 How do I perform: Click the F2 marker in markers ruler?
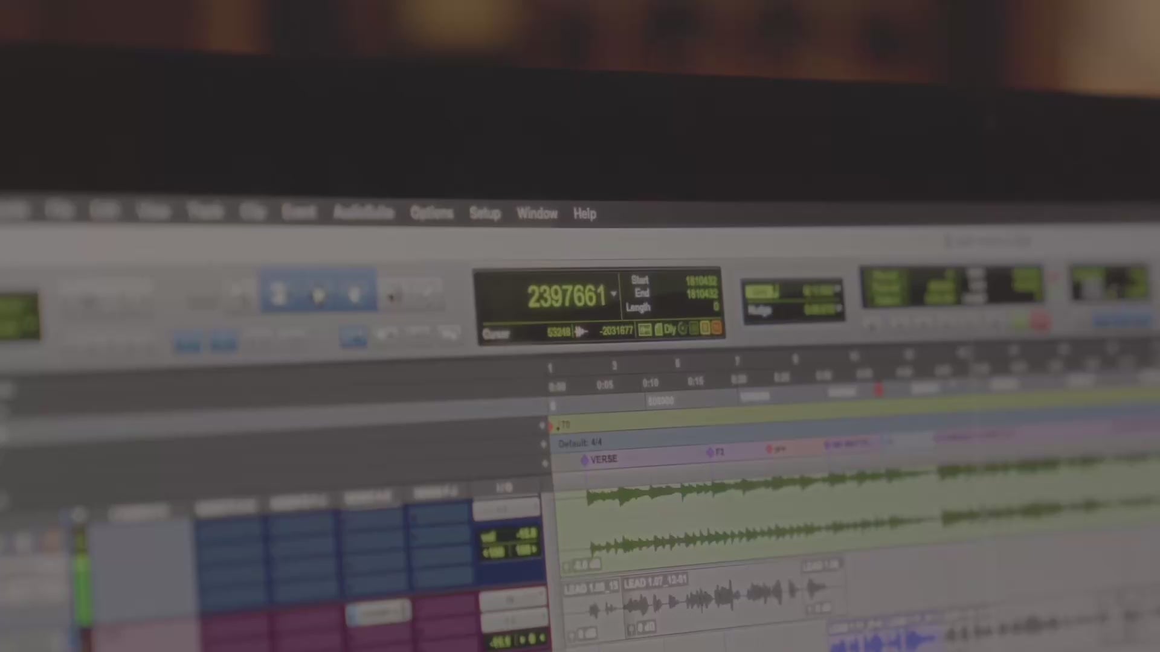click(x=715, y=452)
